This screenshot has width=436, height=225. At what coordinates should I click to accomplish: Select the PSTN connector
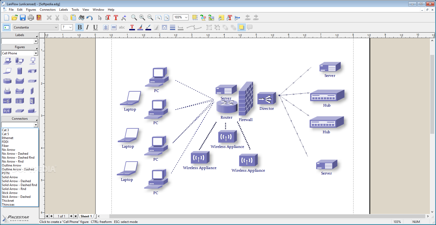5,173
